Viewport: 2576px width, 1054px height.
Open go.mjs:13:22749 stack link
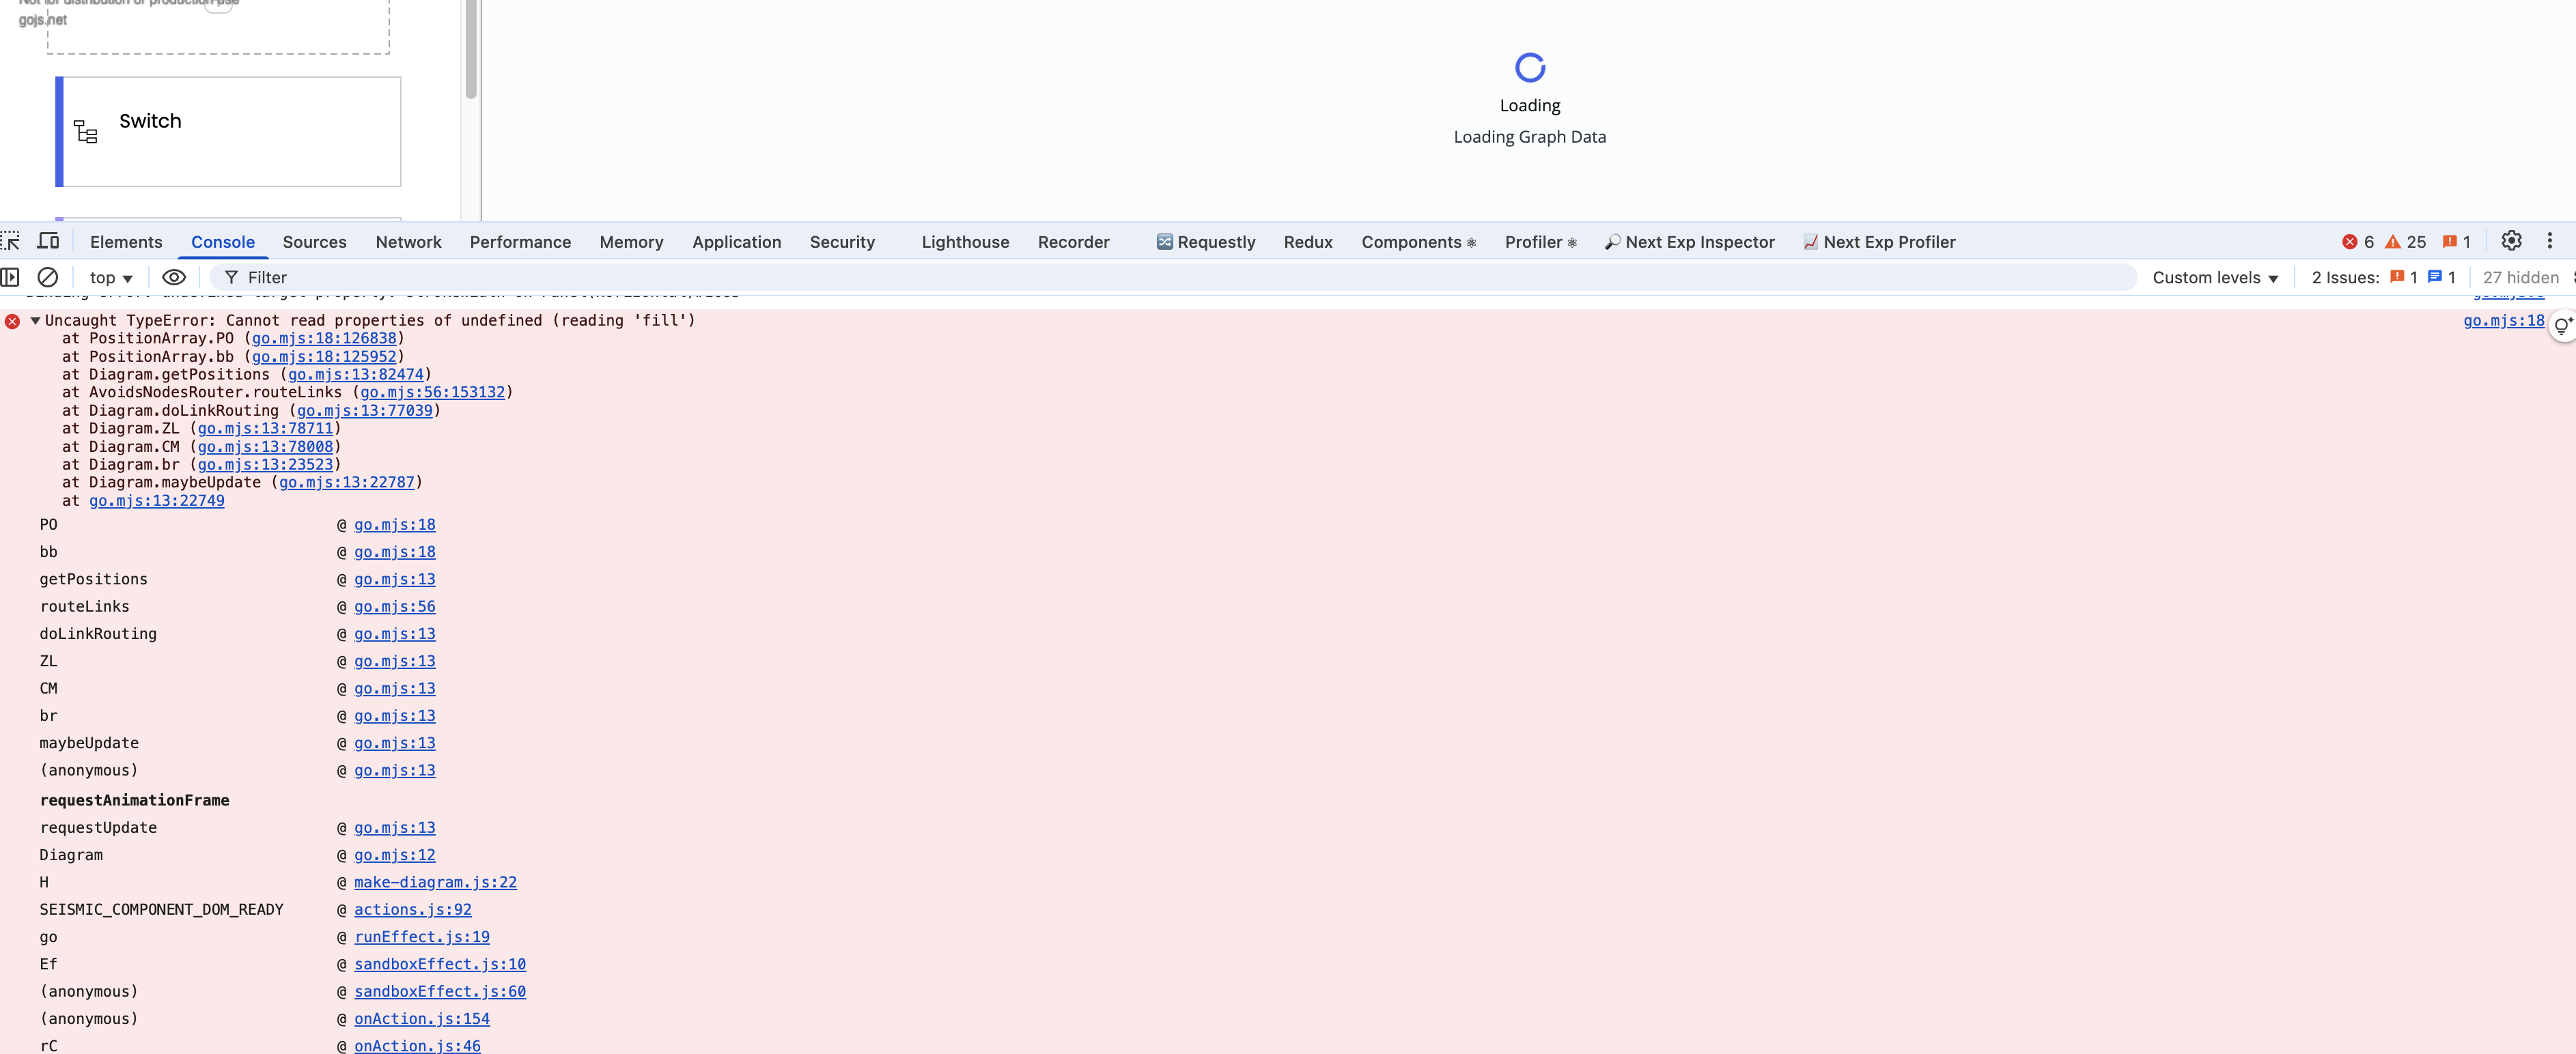click(157, 500)
